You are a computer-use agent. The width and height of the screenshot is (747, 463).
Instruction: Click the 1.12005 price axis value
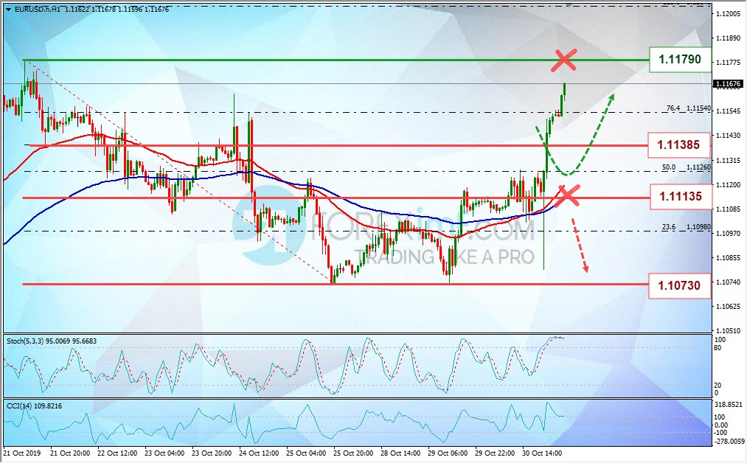pos(729,14)
